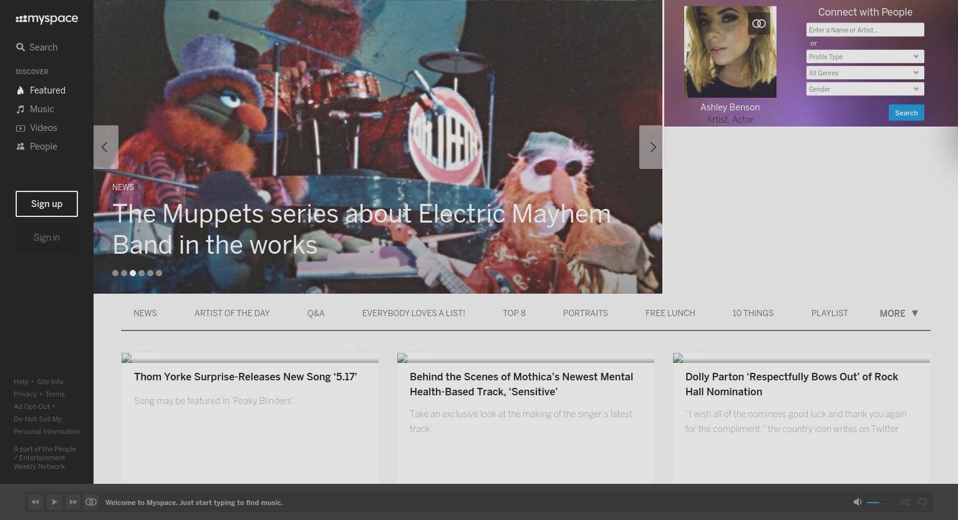The height and width of the screenshot is (520, 958).
Task: Click the player play button
Action: [x=54, y=502]
